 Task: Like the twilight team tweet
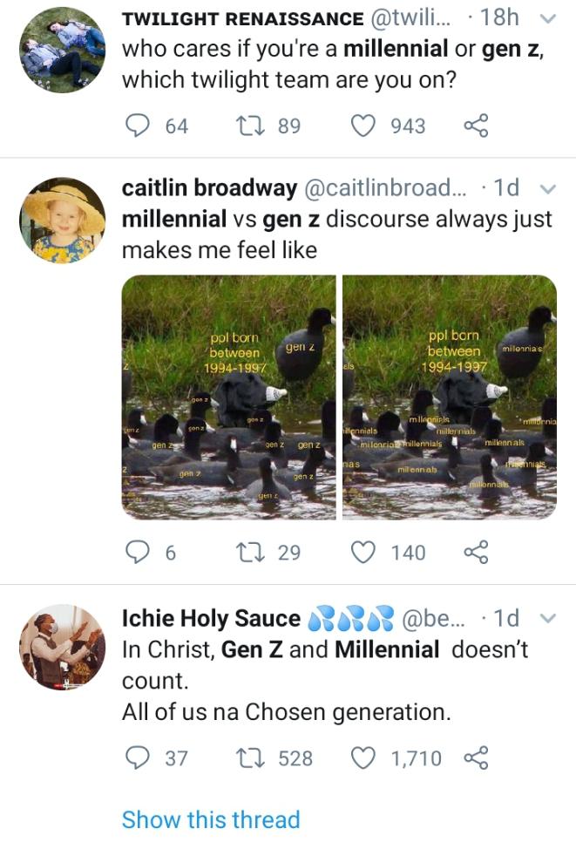pos(363,126)
